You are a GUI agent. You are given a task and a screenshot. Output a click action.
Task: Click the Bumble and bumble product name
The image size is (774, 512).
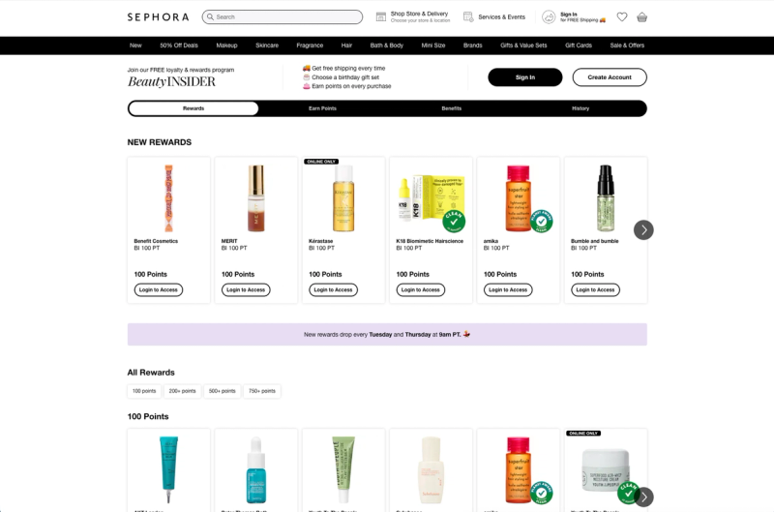tap(594, 241)
